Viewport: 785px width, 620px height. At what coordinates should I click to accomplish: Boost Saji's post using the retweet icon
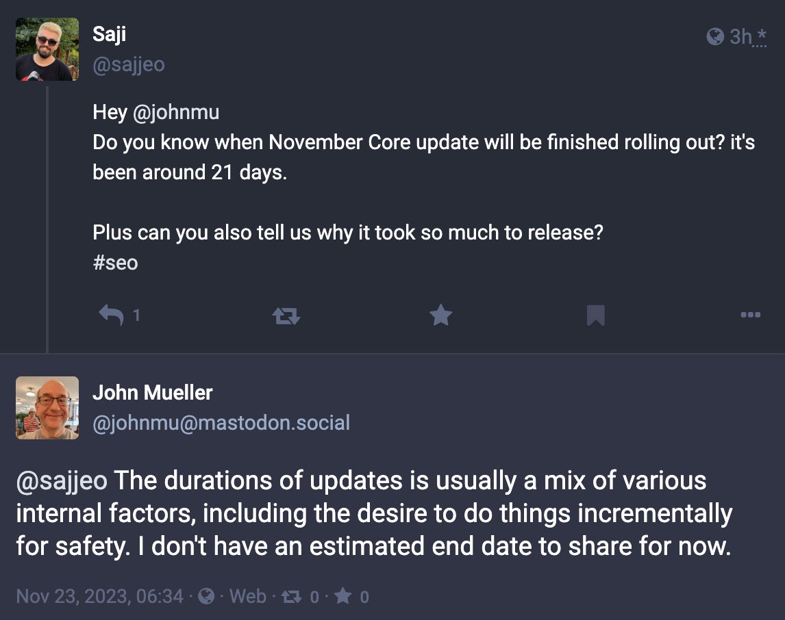tap(286, 315)
